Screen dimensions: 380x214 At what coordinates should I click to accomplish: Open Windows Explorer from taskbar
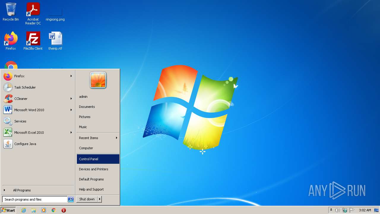point(34,210)
